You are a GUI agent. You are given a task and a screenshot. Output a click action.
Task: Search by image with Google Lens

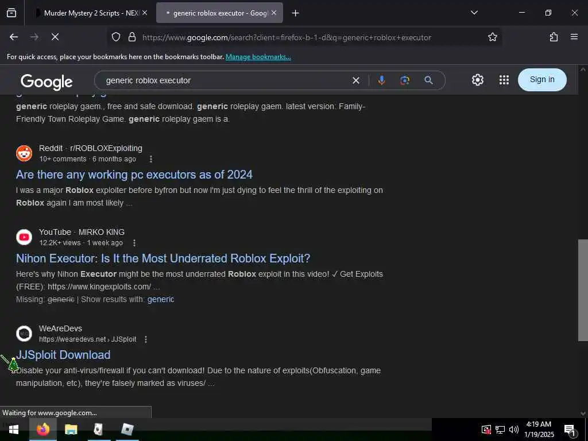click(x=405, y=80)
